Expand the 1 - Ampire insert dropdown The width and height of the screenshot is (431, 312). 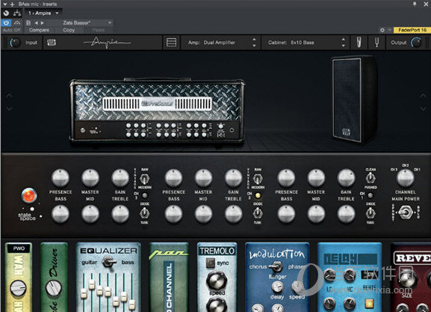[x=43, y=13]
